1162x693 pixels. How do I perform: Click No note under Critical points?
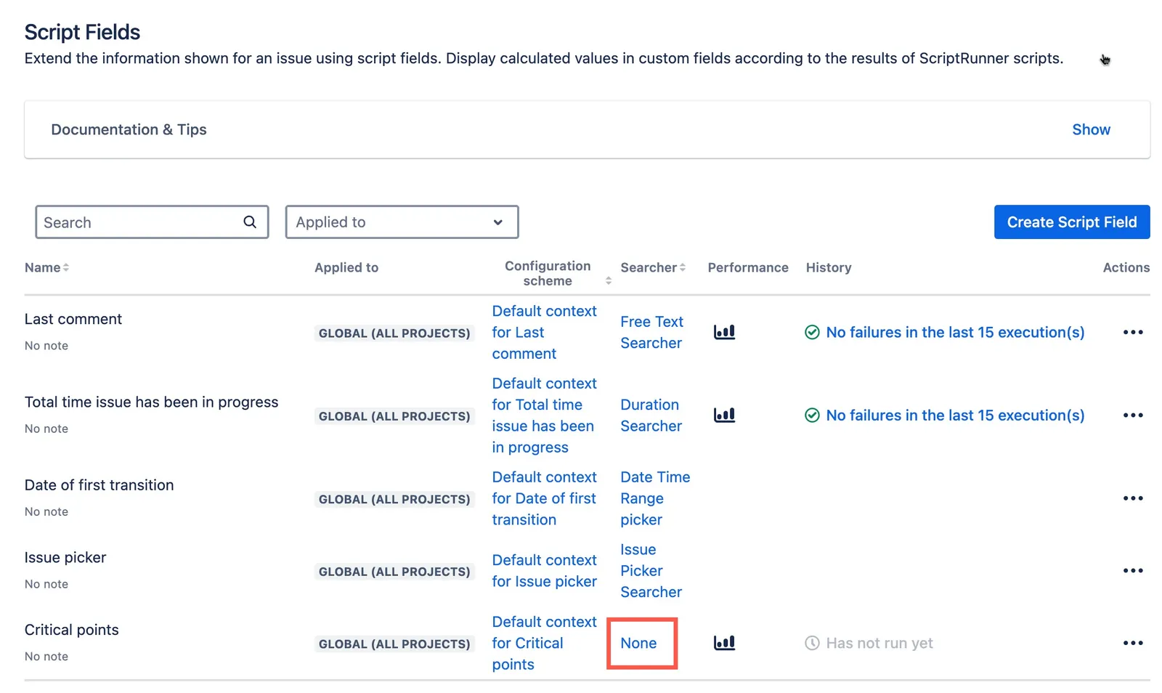(46, 657)
